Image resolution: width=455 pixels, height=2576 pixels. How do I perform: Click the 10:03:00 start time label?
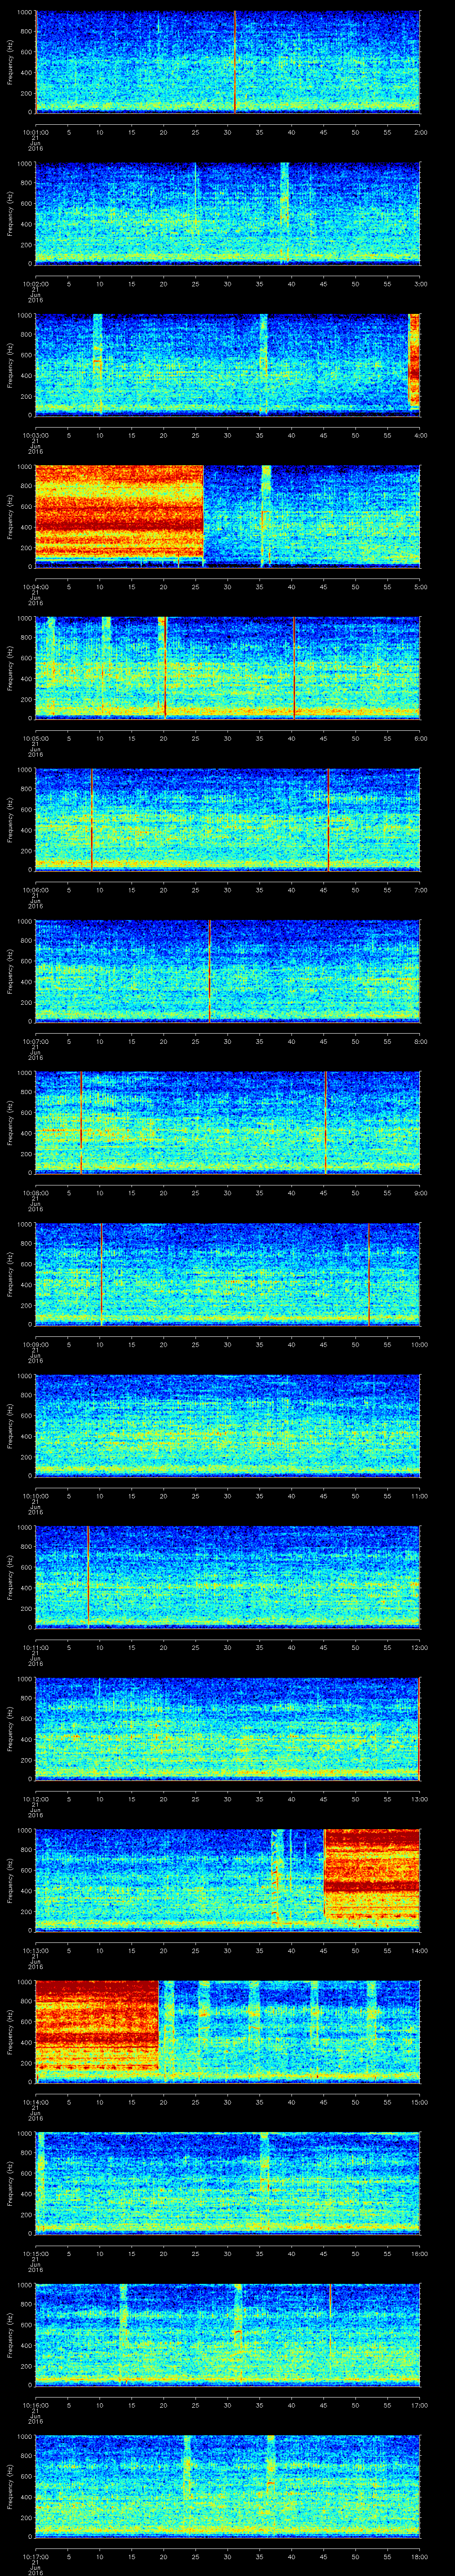pyautogui.click(x=35, y=435)
